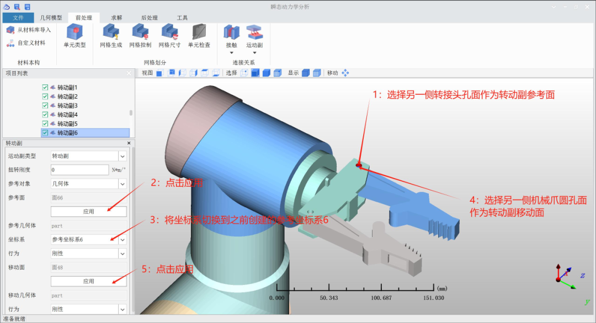Show solid geometry display icon

click(306, 73)
